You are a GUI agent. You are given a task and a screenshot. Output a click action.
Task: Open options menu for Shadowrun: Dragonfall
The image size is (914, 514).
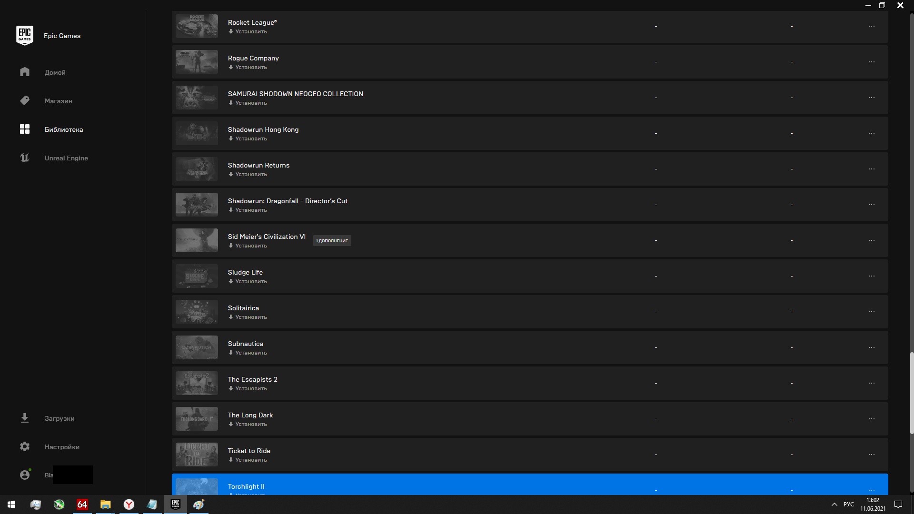[871, 205]
